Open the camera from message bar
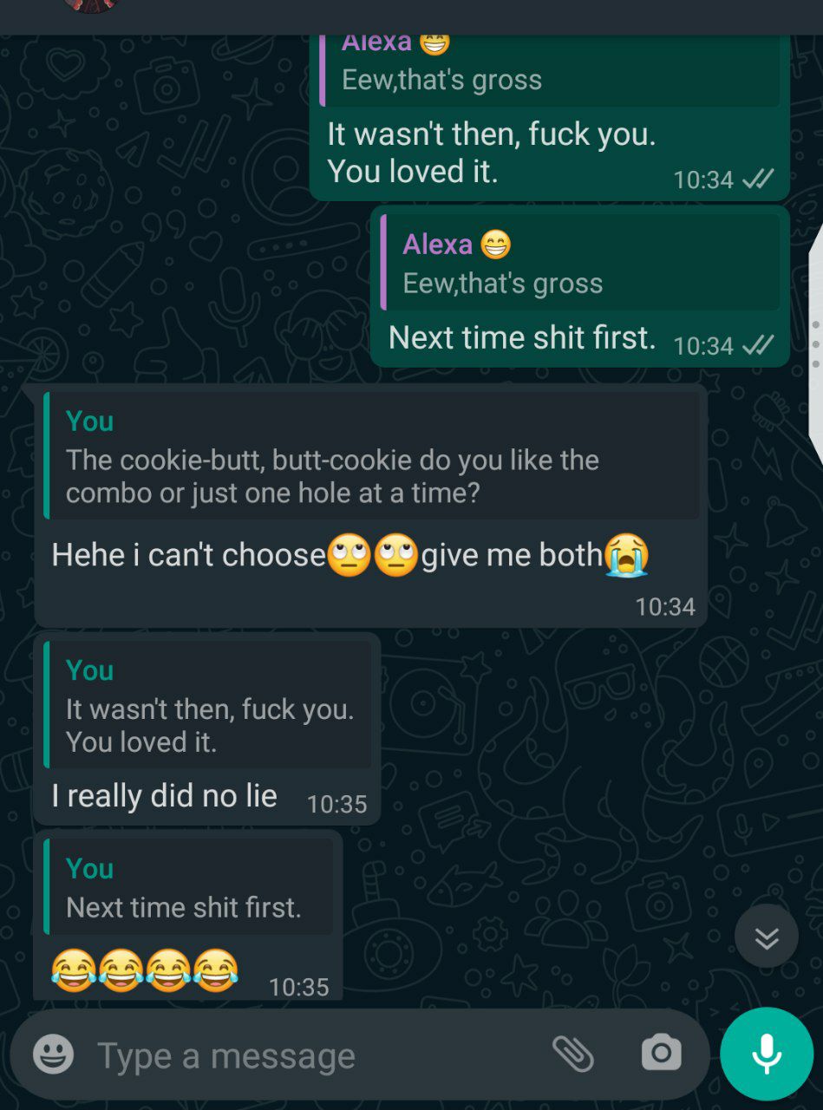The height and width of the screenshot is (1110, 823). (661, 1054)
